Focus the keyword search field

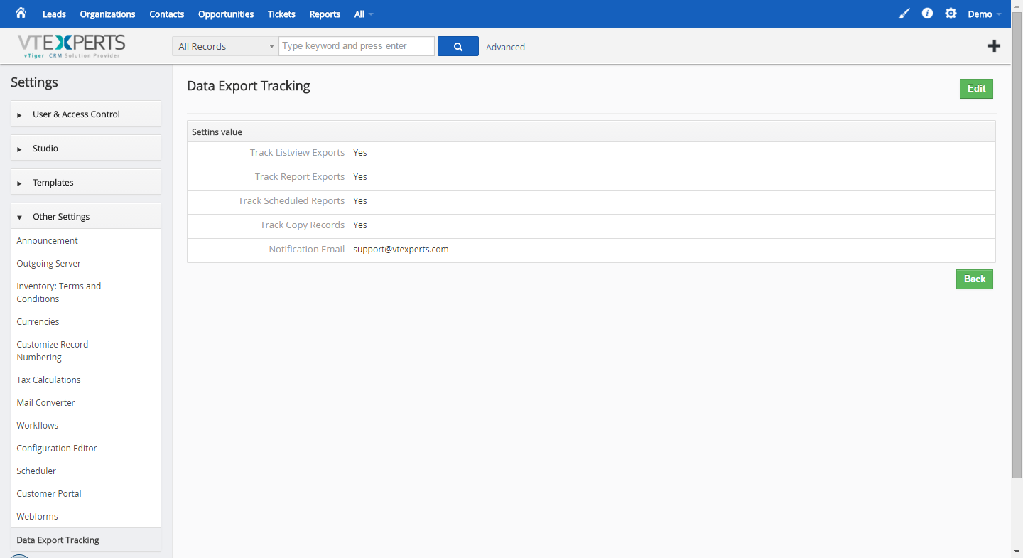[x=357, y=46]
